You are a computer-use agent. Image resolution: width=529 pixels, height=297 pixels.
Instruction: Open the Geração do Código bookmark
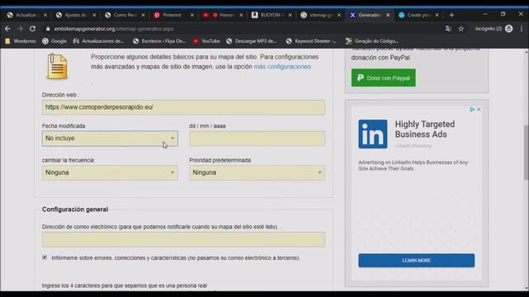[x=372, y=41]
